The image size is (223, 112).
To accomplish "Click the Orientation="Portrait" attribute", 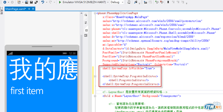I will (x=171, y=64).
